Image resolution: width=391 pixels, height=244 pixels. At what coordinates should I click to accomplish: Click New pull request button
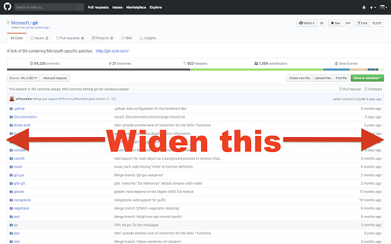coord(55,78)
